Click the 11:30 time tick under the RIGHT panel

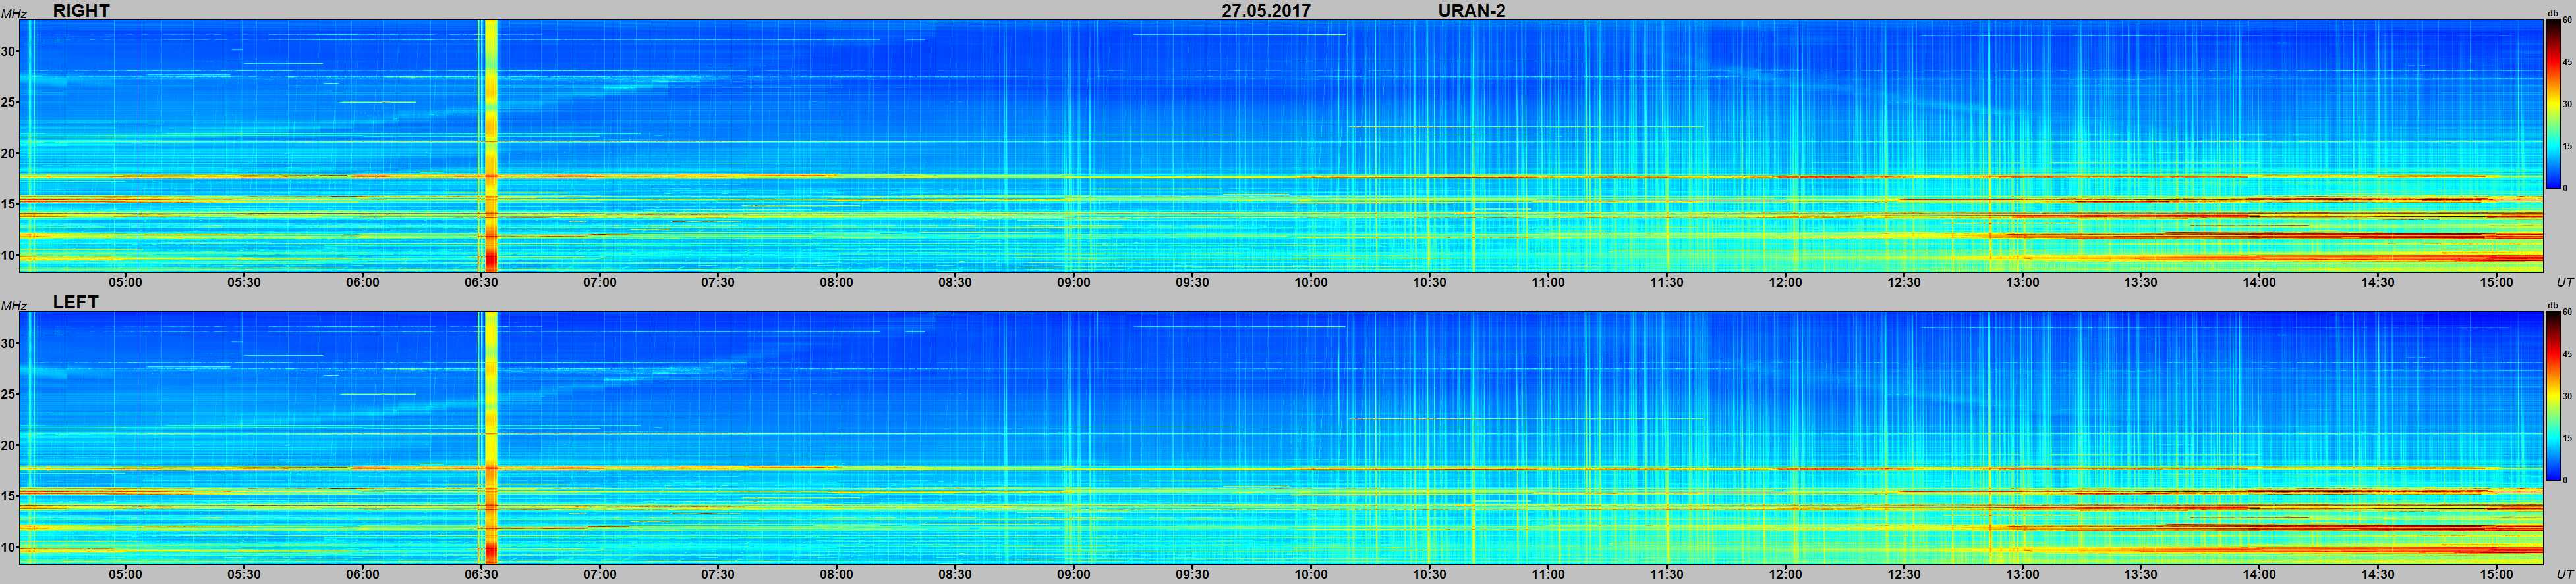[x=1667, y=283]
